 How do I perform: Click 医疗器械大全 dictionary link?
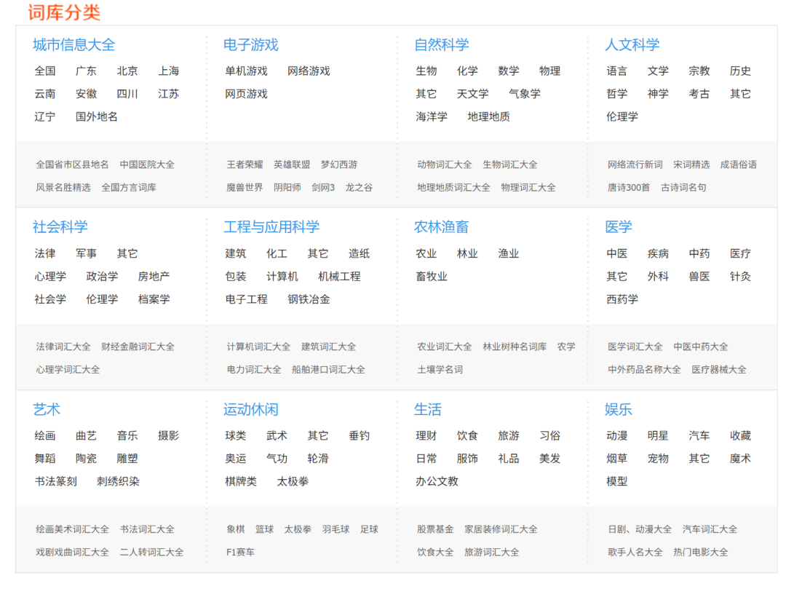718,369
